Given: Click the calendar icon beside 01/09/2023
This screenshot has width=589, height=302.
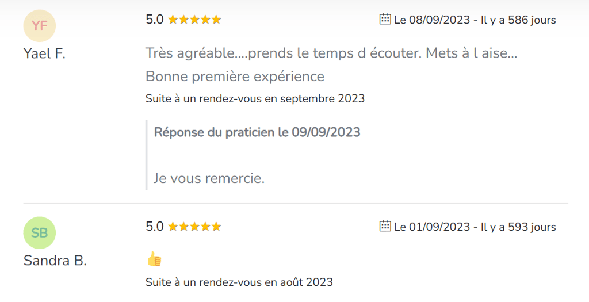Looking at the screenshot, I should [x=385, y=226].
